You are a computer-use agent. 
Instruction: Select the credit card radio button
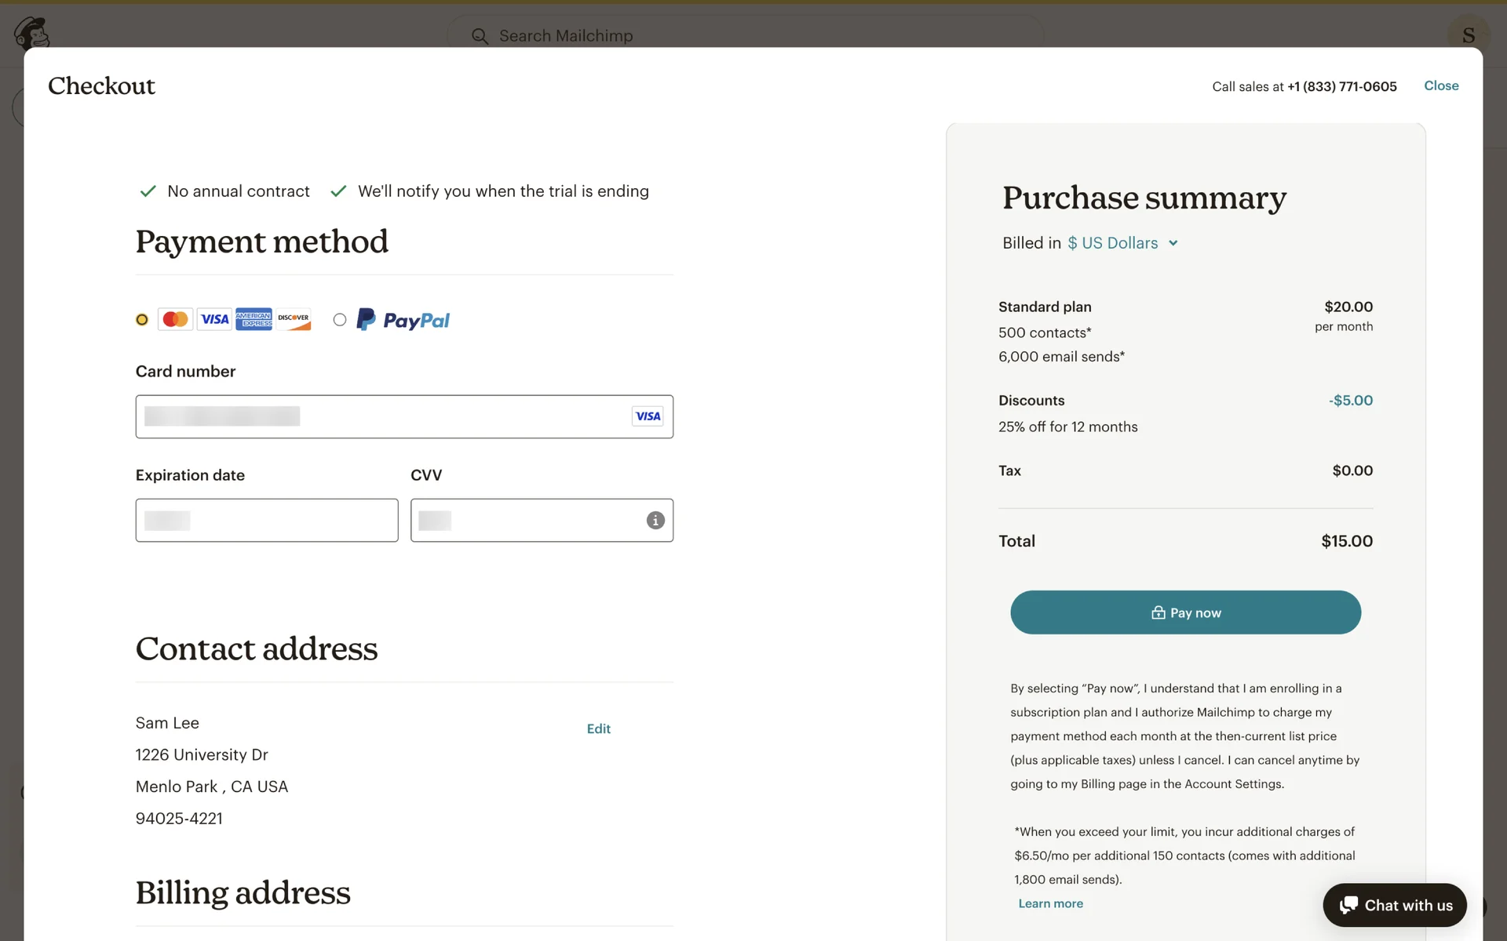click(142, 320)
